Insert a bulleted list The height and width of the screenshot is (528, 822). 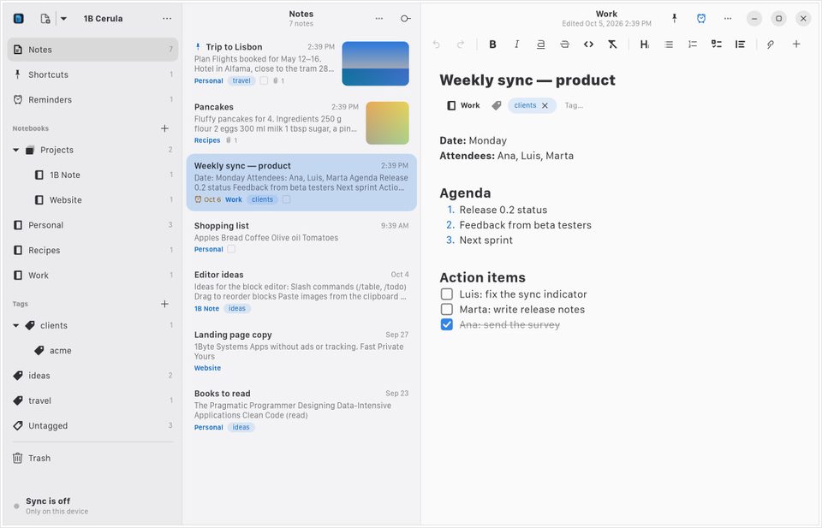[x=669, y=44]
